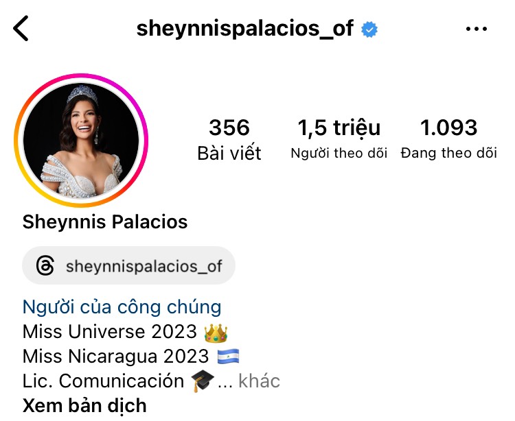The width and height of the screenshot is (515, 421).
Task: Open the 356 Bài viết posts count
Action: point(229,139)
